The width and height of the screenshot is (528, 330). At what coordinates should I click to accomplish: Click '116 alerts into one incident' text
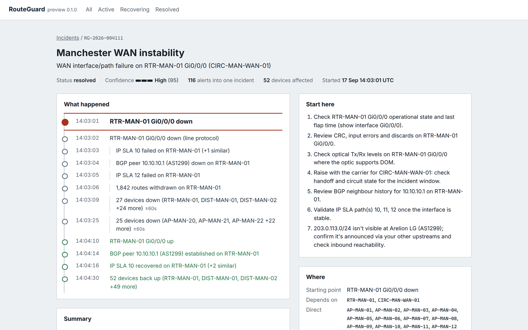pos(221,80)
